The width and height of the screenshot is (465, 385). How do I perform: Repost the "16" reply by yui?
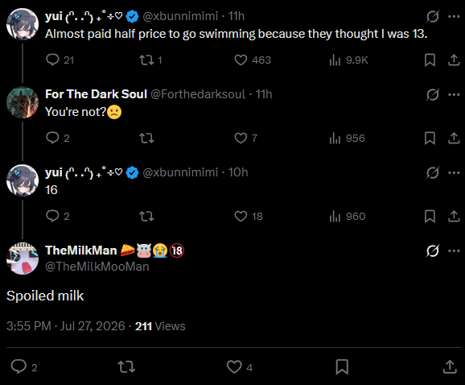[146, 216]
